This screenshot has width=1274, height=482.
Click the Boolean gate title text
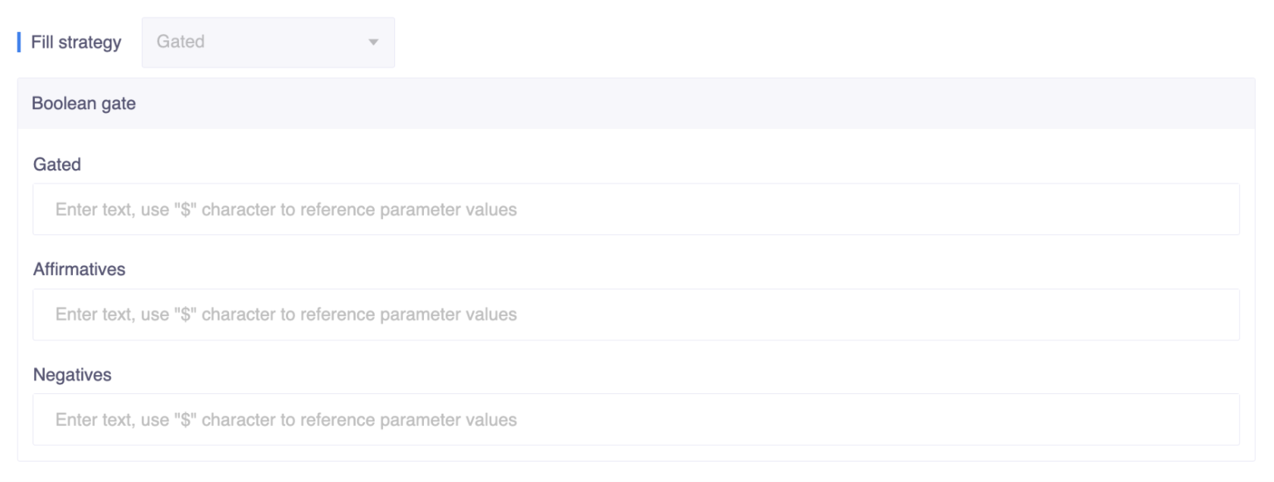(x=83, y=104)
